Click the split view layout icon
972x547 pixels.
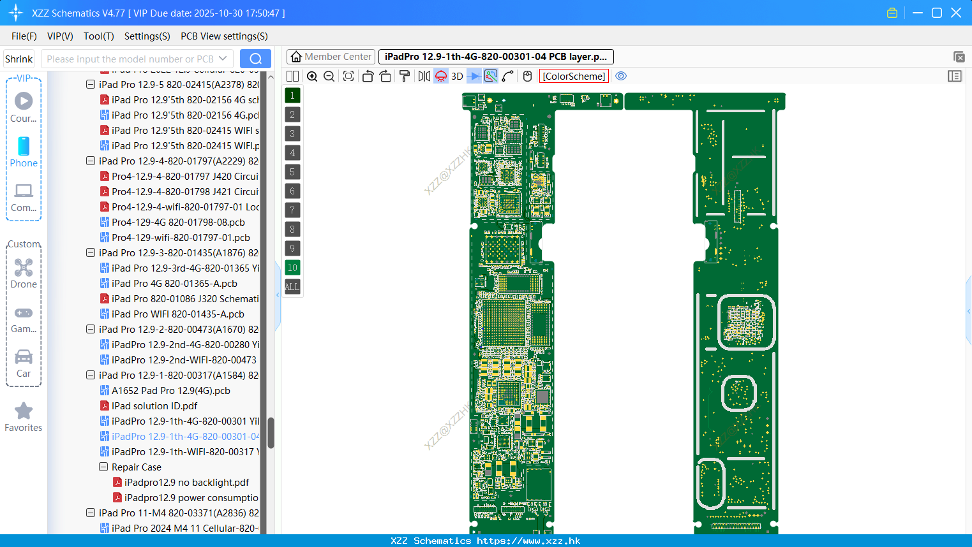(292, 77)
